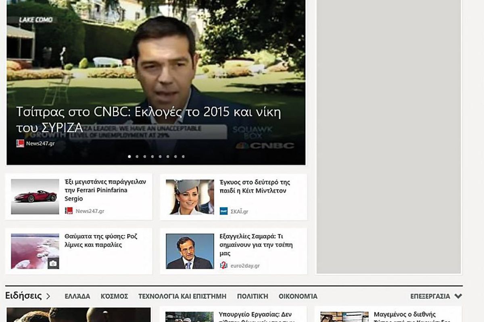Open the Υπουργείο Εργασίας article headline
The width and height of the screenshot is (484, 322).
(255, 315)
